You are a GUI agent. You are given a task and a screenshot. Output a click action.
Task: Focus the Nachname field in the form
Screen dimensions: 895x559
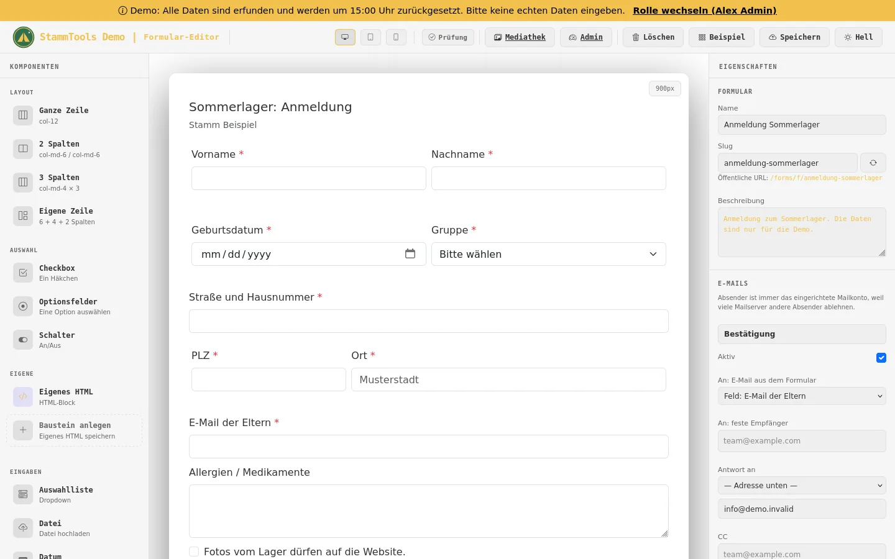click(549, 178)
